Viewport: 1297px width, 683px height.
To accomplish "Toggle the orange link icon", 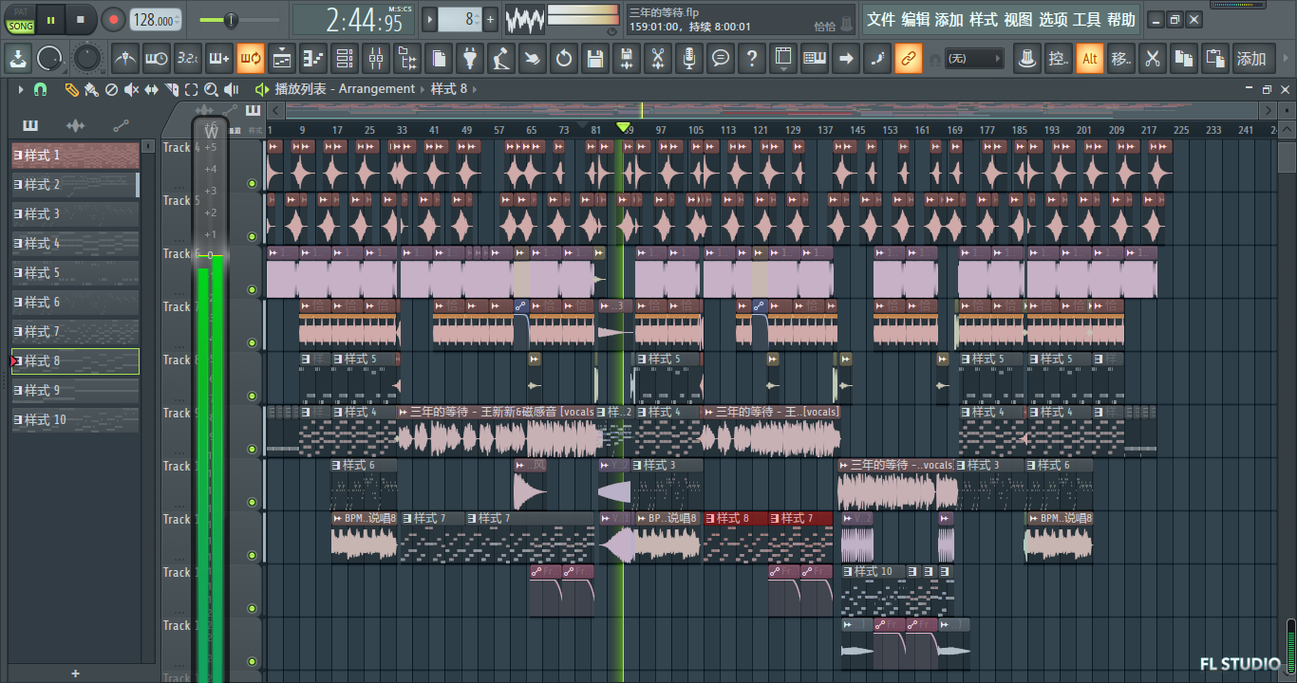I will click(908, 59).
